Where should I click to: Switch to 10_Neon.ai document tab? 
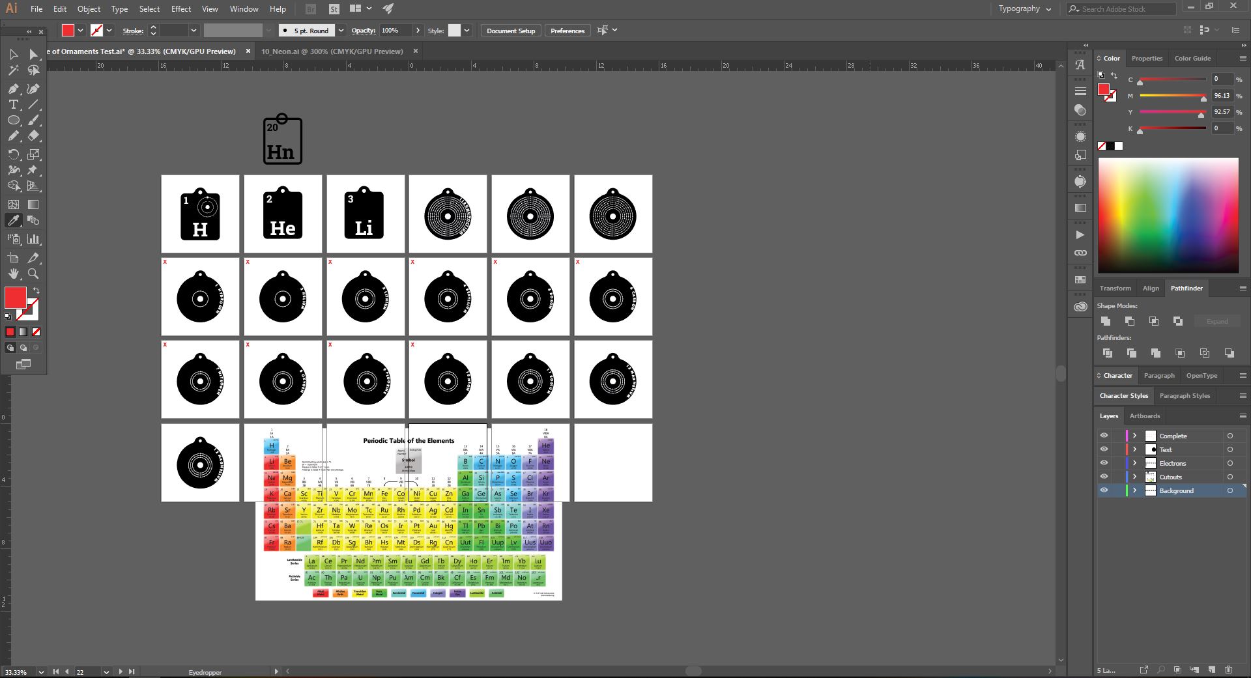332,51
